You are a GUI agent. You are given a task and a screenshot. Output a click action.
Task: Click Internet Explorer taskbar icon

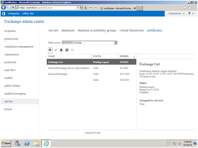(x=46, y=143)
